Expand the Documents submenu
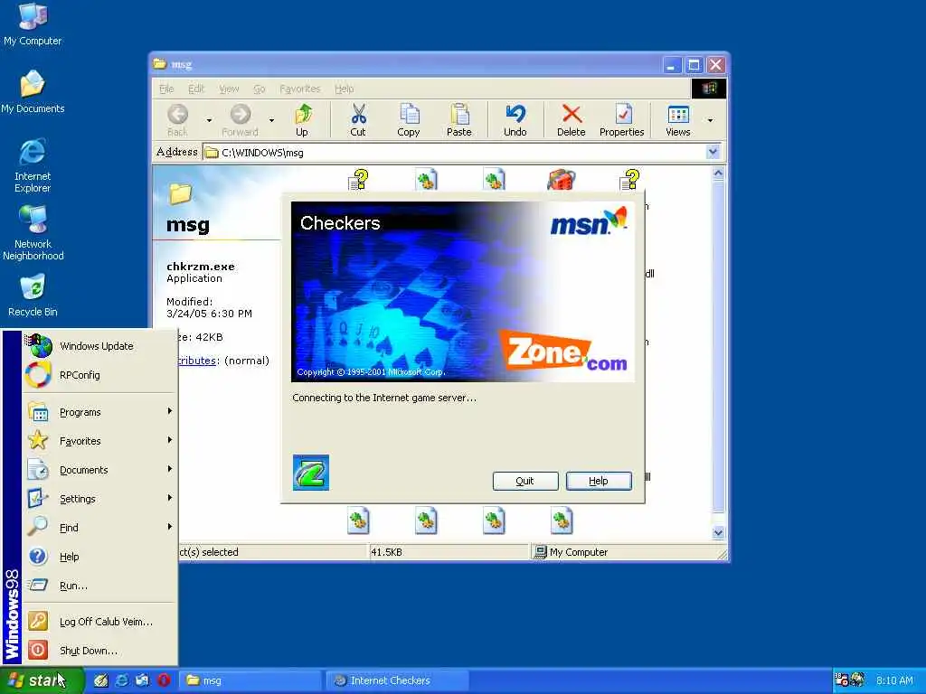This screenshot has width=926, height=694. (x=100, y=470)
